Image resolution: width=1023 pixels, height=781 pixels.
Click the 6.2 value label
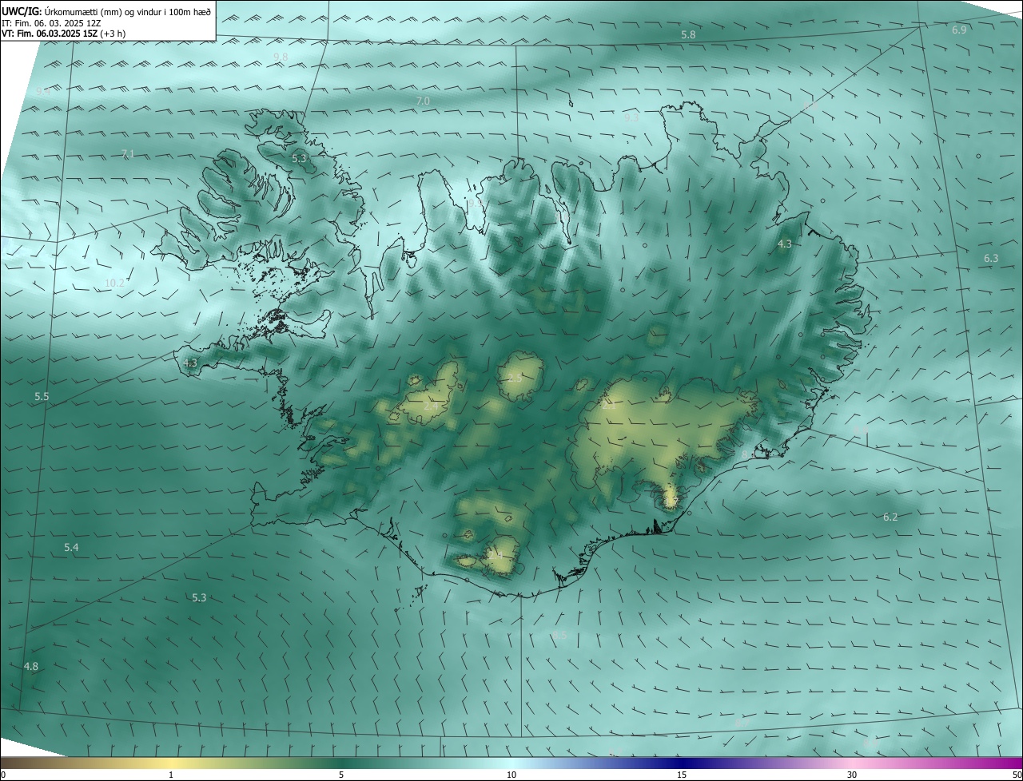(890, 517)
